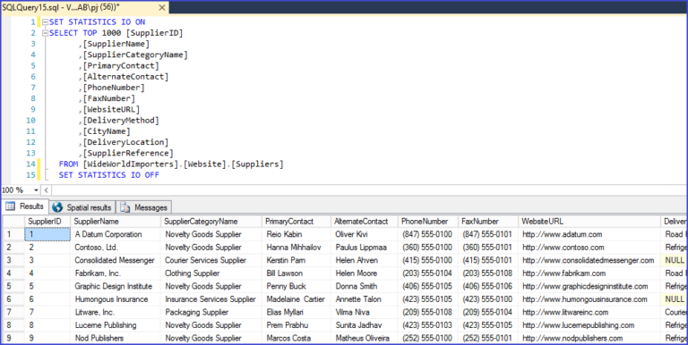
Task: Select the SupplierID column header
Action: [47, 222]
